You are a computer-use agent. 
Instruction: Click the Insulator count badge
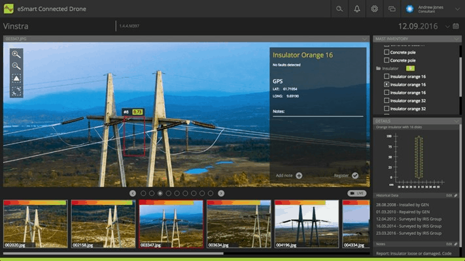[x=410, y=69]
